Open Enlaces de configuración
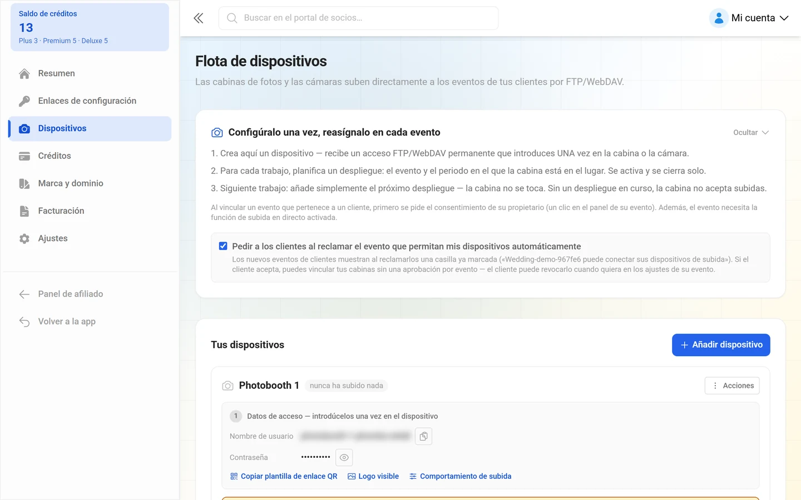Viewport: 801px width, 500px height. click(x=90, y=101)
